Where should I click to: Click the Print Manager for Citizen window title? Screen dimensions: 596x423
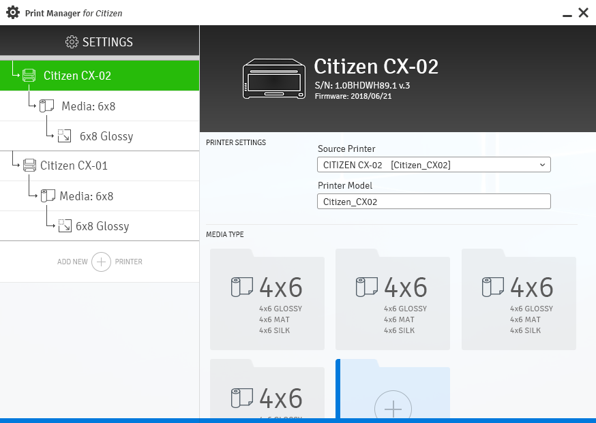coord(74,14)
